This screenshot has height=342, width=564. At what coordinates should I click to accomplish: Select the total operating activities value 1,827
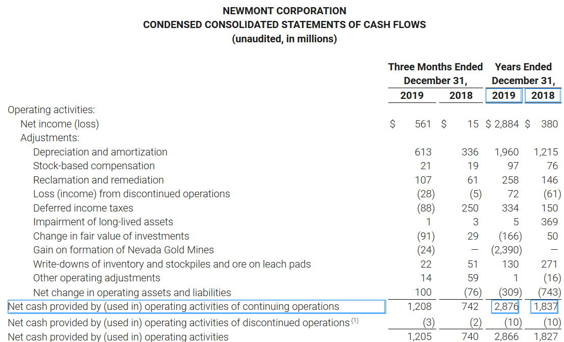click(x=546, y=336)
